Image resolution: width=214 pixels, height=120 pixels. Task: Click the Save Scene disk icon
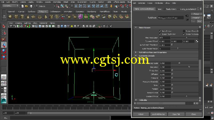31,6
